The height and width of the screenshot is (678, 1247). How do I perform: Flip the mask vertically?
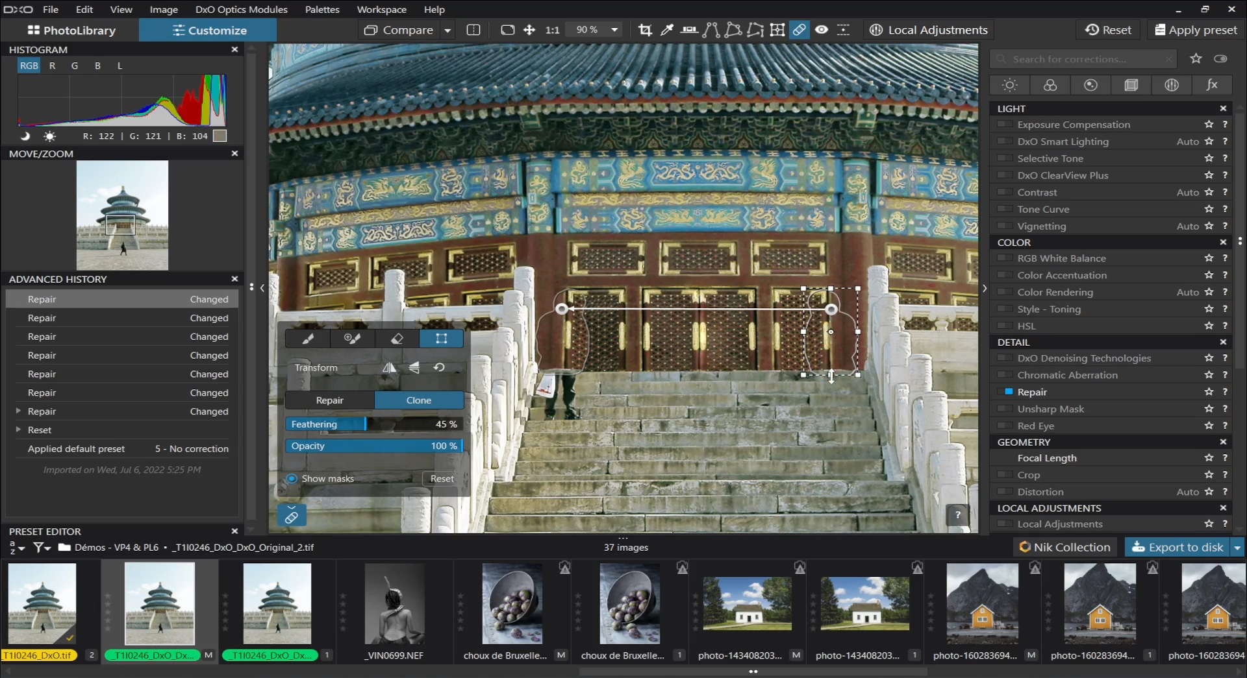coord(414,367)
